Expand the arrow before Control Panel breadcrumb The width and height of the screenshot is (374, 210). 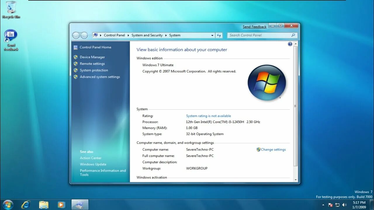101,35
